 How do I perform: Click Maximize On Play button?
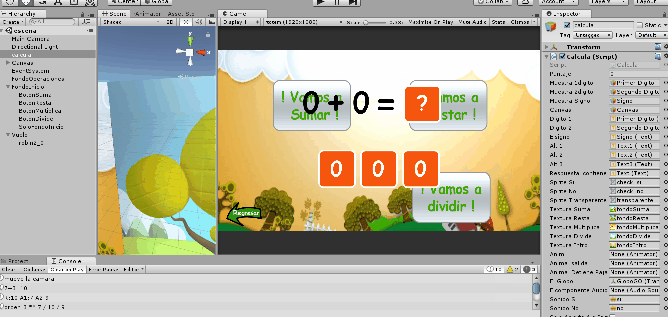click(430, 22)
